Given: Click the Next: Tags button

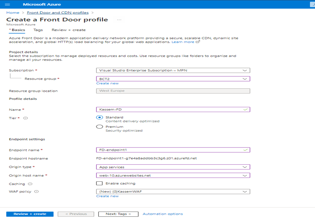Looking at the screenshot, I should [118, 214].
